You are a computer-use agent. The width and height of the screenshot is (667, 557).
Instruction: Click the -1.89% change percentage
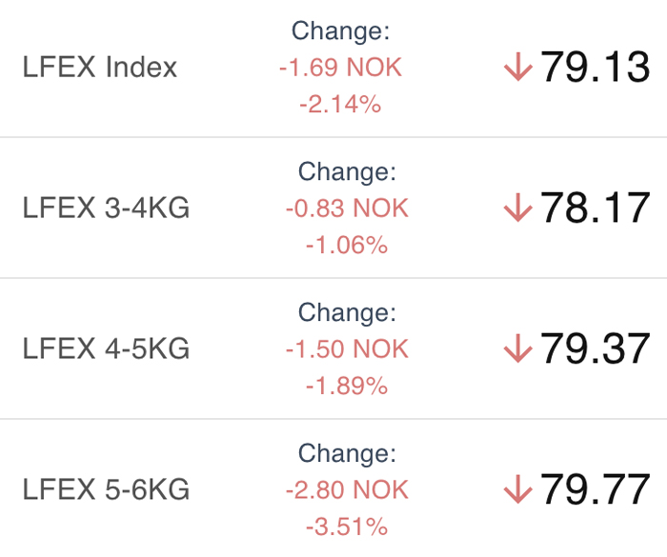[347, 386]
